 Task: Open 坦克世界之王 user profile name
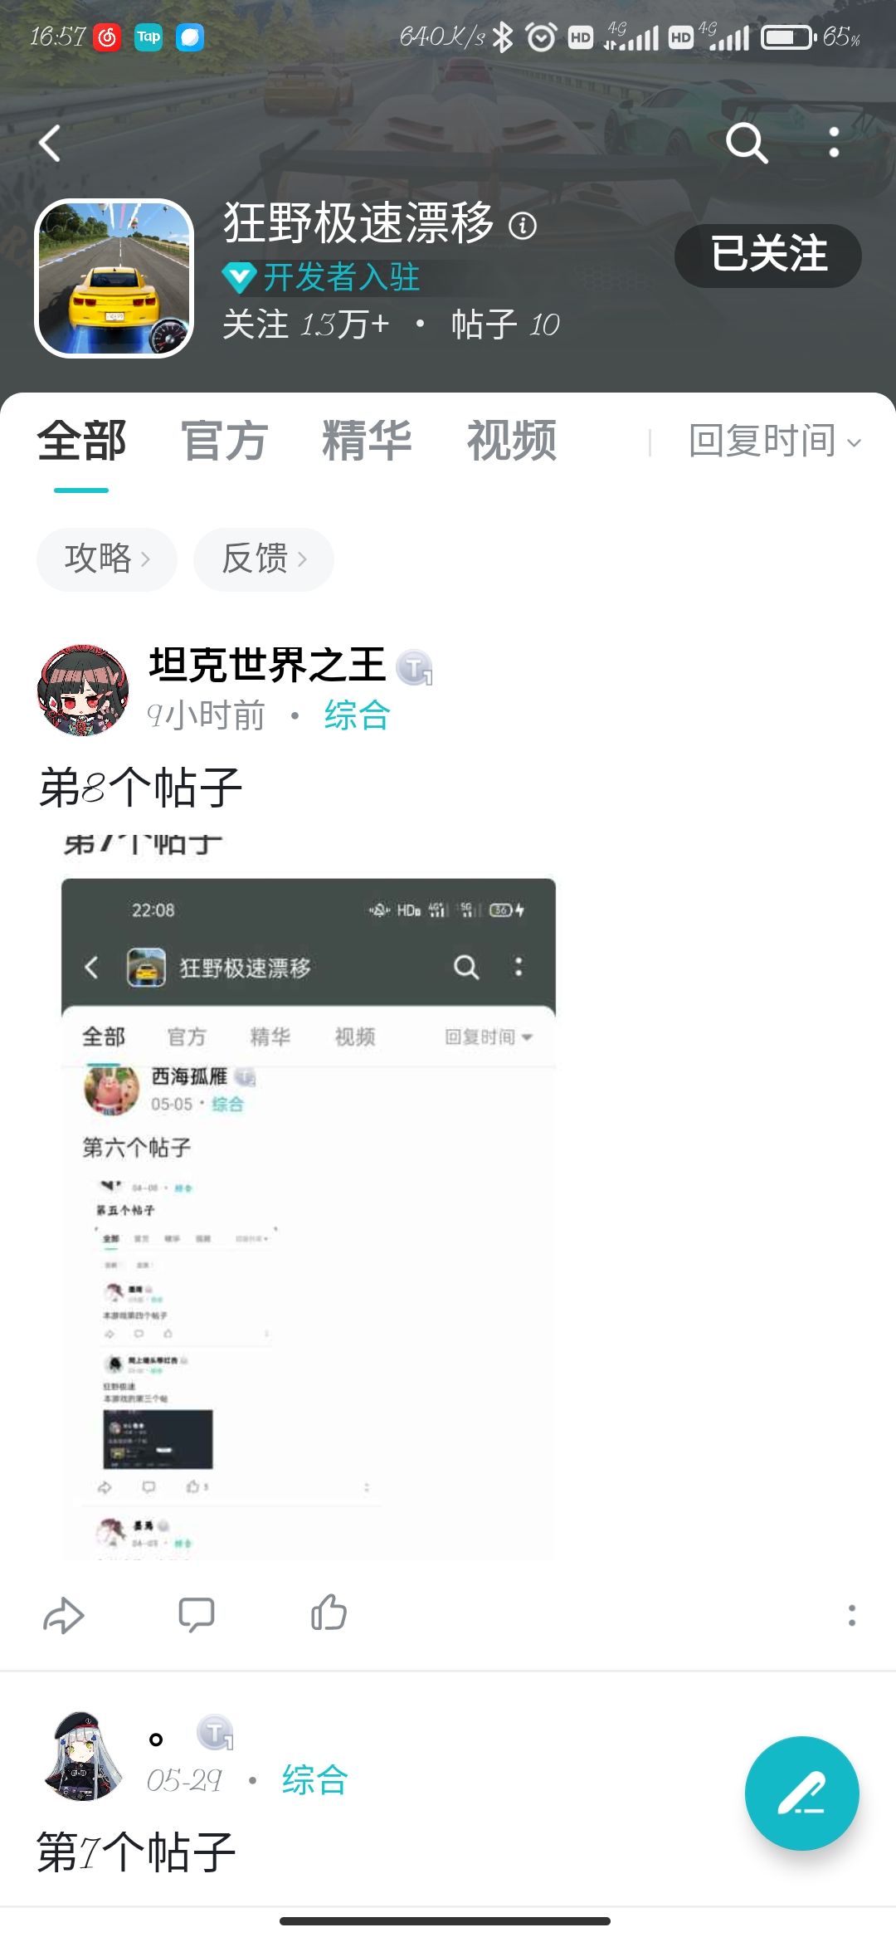pyautogui.click(x=267, y=665)
